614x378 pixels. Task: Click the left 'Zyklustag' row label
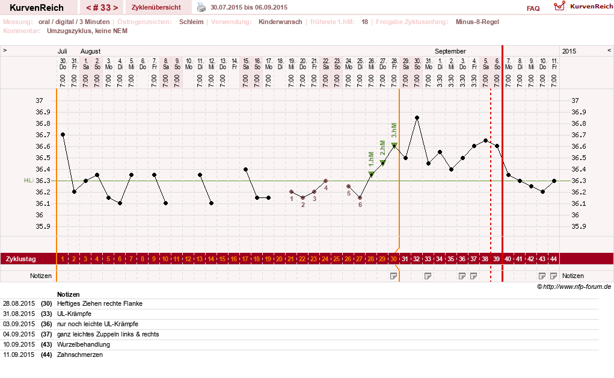(x=21, y=259)
